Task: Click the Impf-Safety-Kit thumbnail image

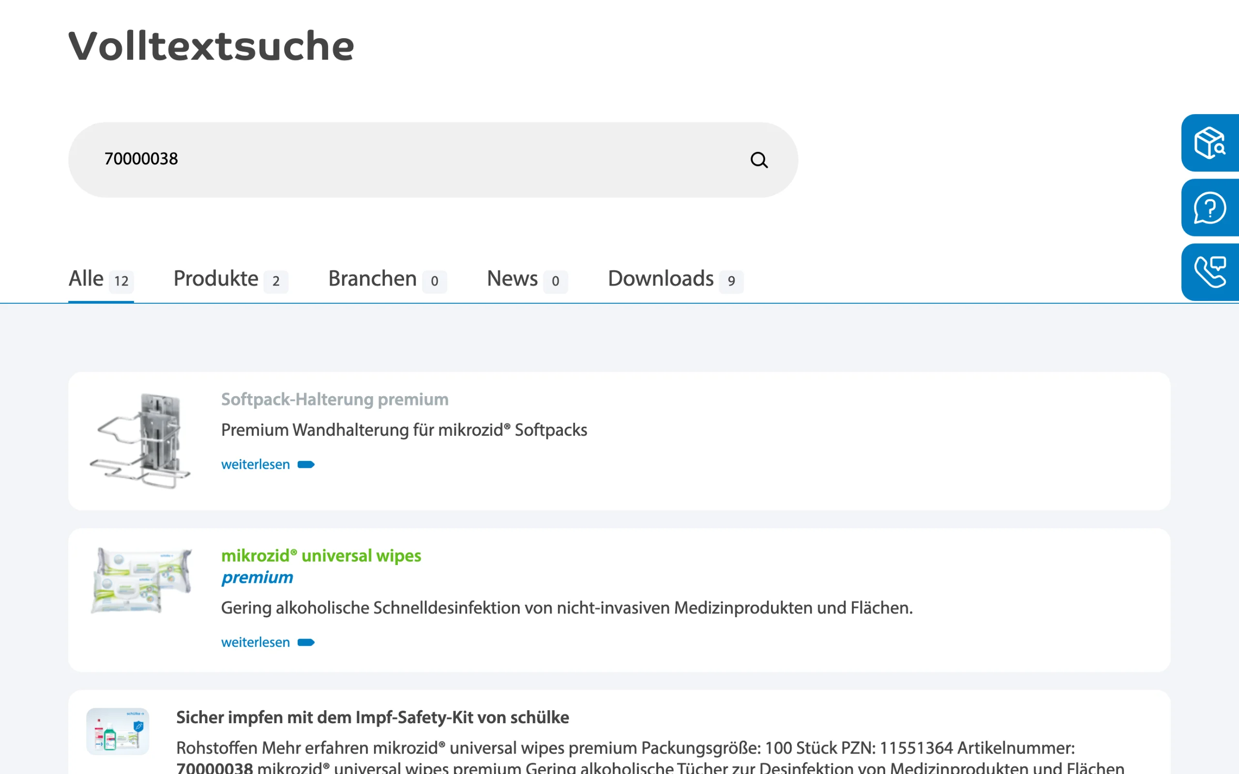Action: (x=117, y=731)
